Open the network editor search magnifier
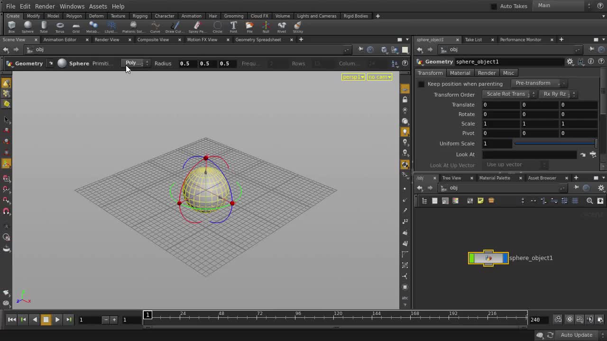The image size is (607, 341). coord(589,200)
